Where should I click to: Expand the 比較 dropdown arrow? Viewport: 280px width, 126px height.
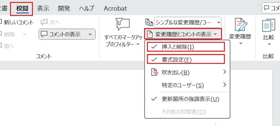[269, 44]
